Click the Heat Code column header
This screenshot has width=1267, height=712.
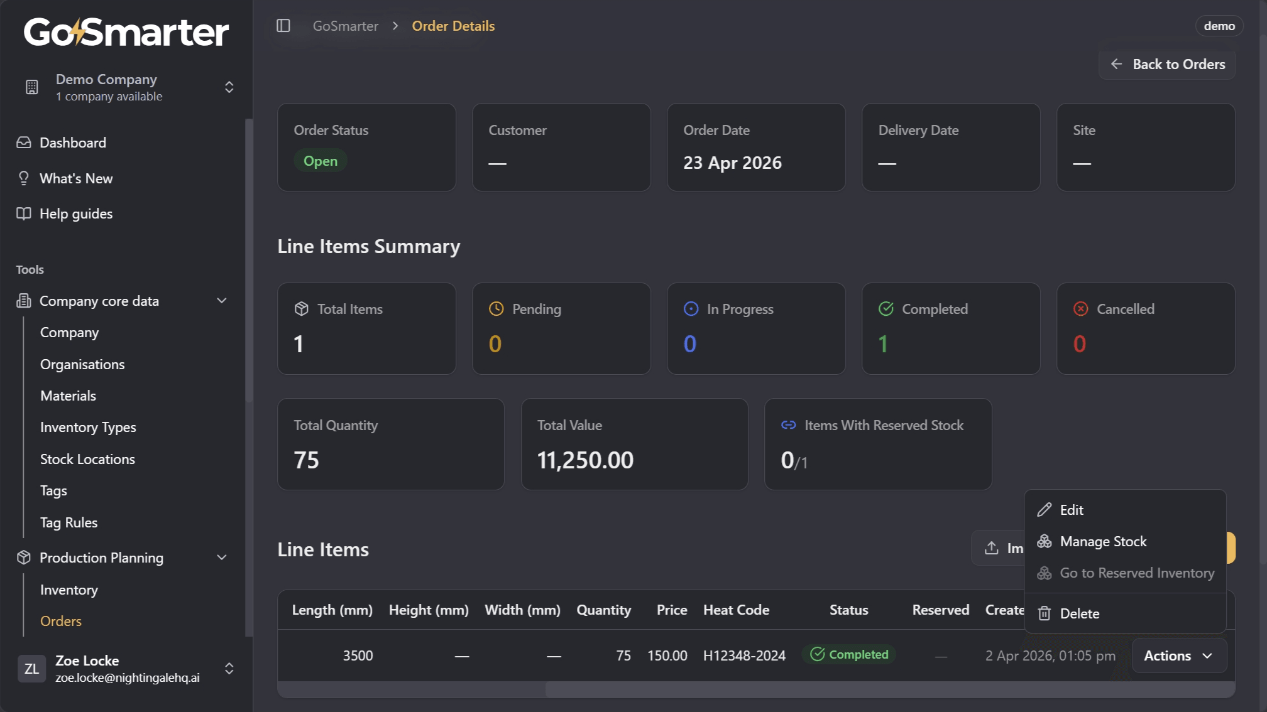pyautogui.click(x=736, y=610)
